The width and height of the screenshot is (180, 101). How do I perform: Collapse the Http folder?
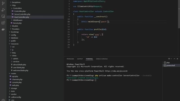coord(14,5)
